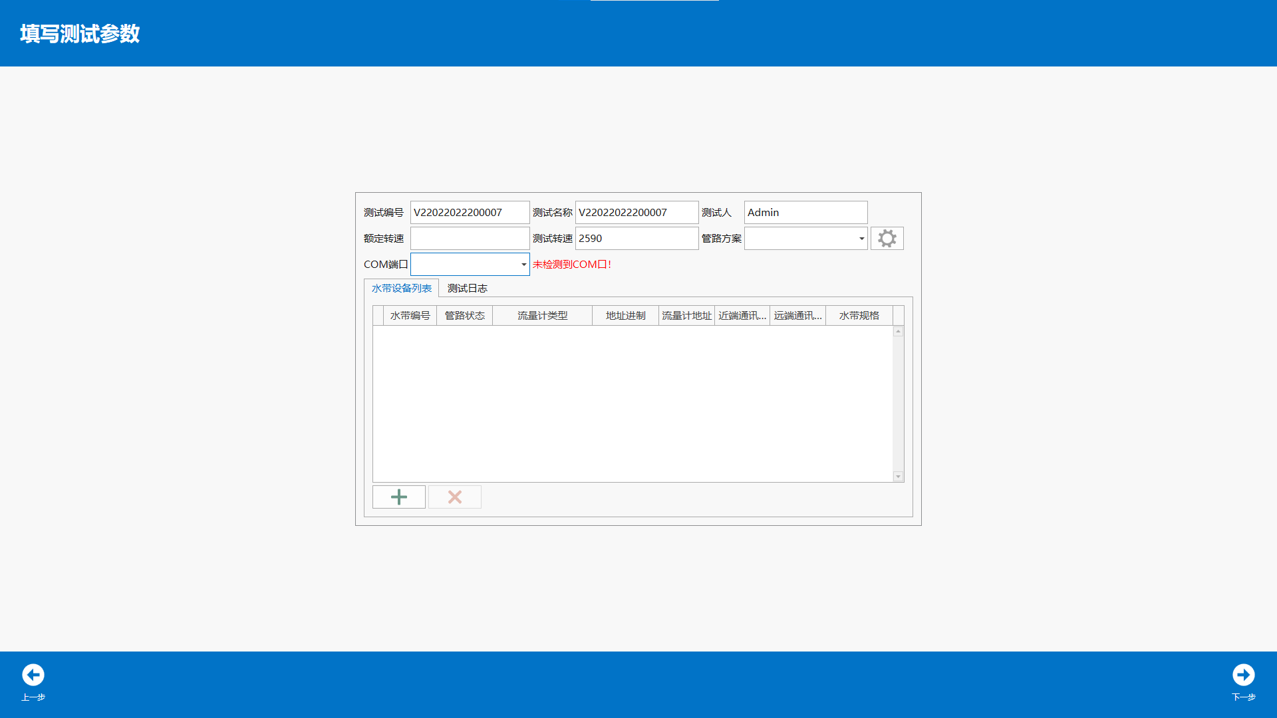1277x718 pixels.
Task: Focus the 测试名称 input field
Action: click(637, 212)
